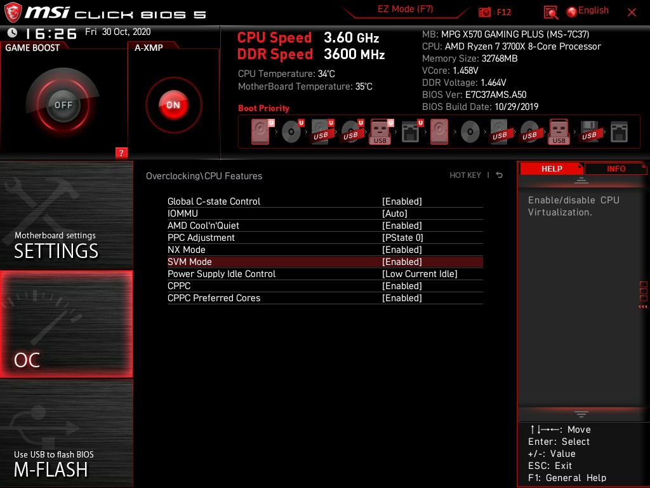Click the HOT KEY label
This screenshot has height=488, width=650.
[x=465, y=175]
